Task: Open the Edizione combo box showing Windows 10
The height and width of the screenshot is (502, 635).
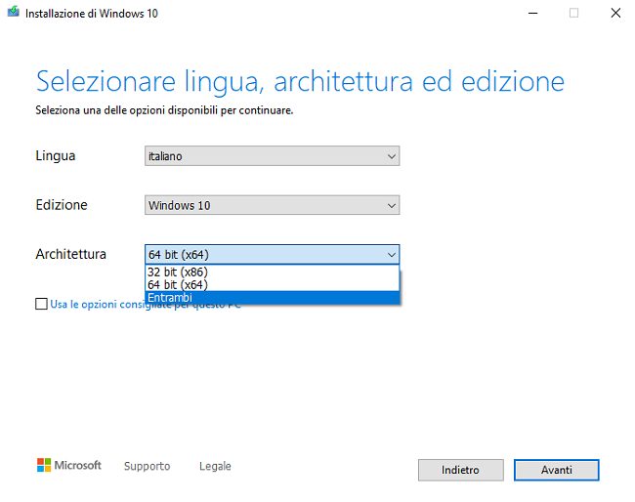Action: tap(264, 205)
